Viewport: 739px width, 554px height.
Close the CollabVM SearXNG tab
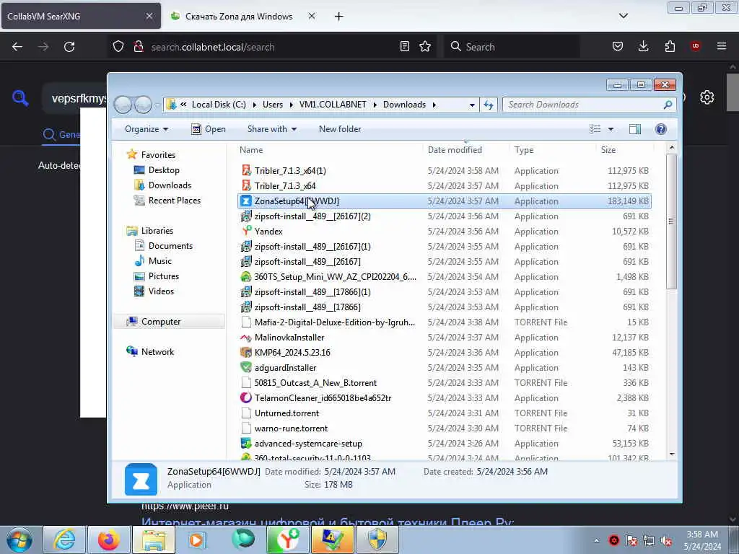(149, 16)
